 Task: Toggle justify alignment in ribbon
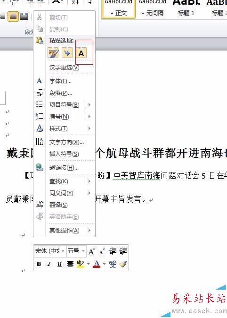[13, 17]
